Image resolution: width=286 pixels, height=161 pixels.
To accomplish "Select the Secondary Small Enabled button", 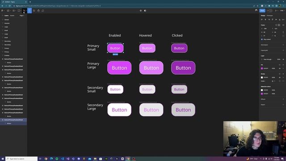I will point(115,89).
